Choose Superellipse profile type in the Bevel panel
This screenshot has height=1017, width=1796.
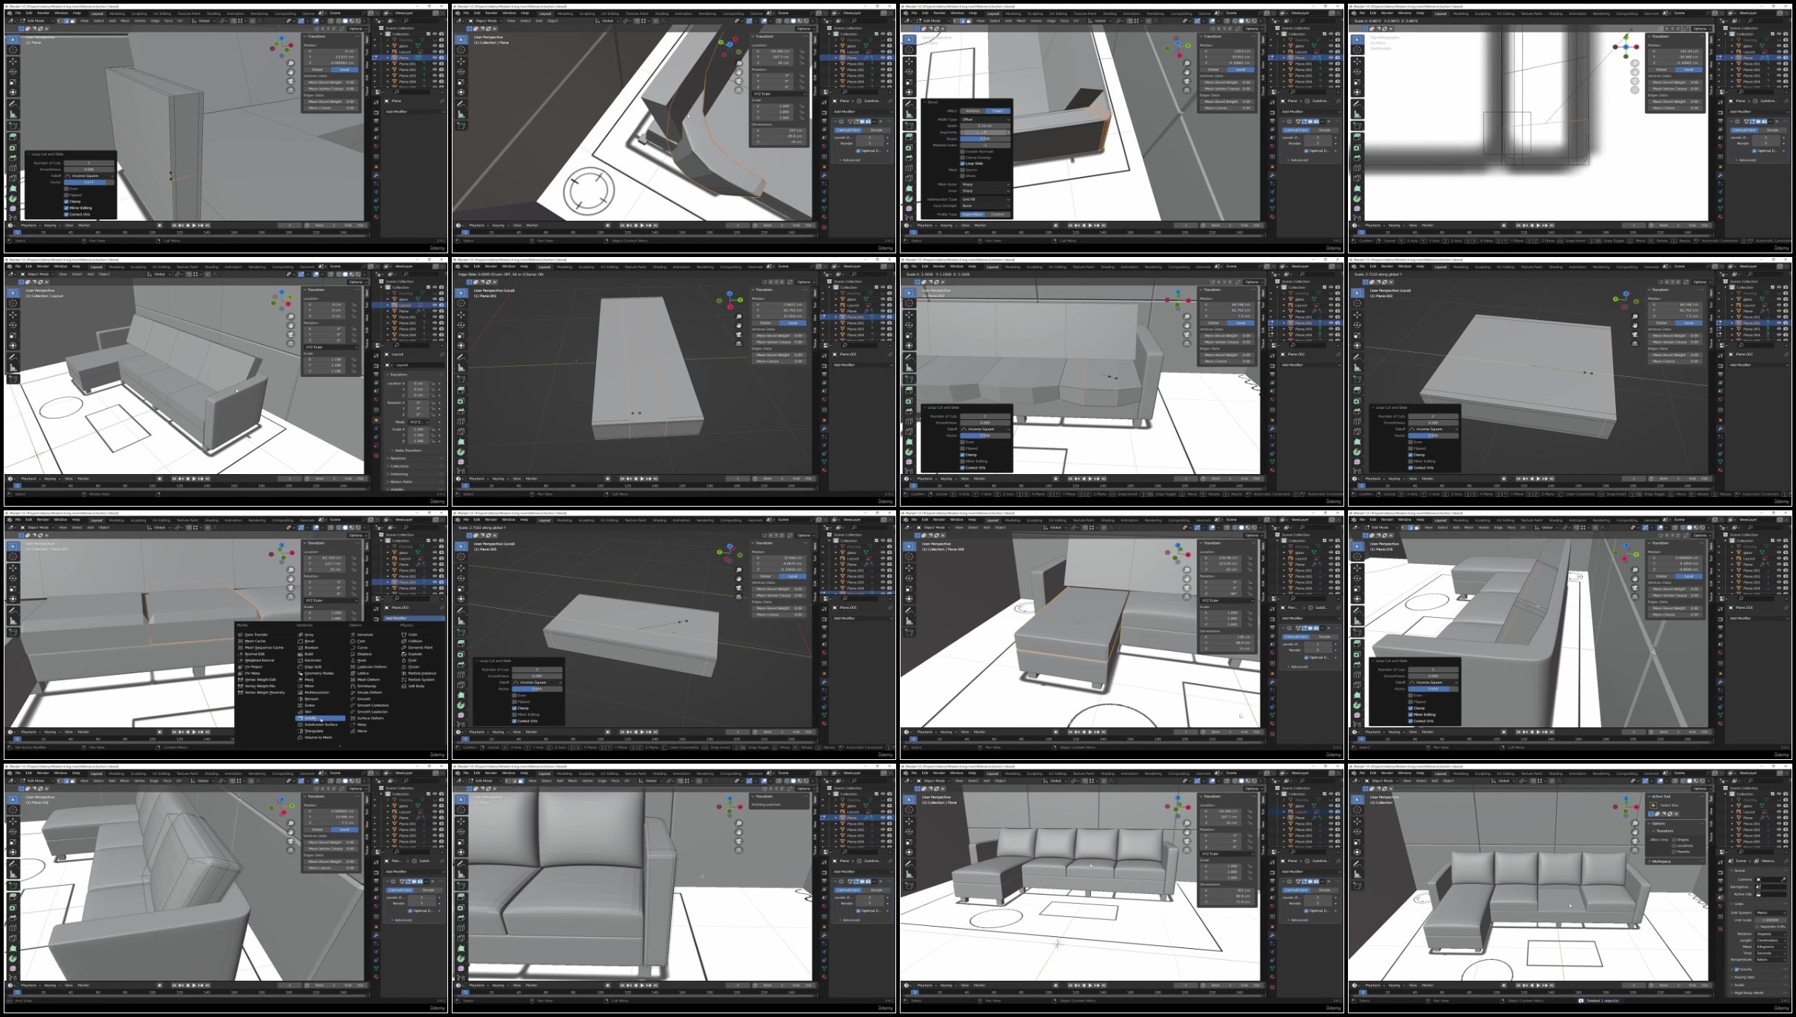(x=972, y=214)
